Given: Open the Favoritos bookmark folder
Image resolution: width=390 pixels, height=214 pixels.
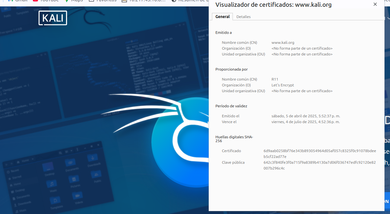Looking at the screenshot, I should tap(103, 1).
